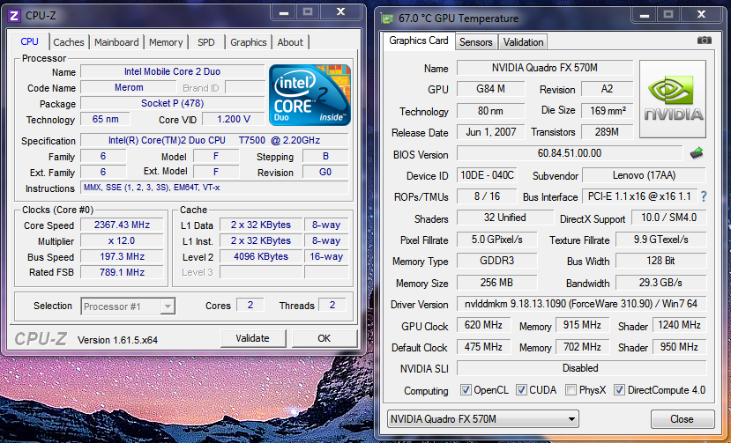
Task: Click the Rated FSB value 789.1 MHz
Action: [123, 272]
